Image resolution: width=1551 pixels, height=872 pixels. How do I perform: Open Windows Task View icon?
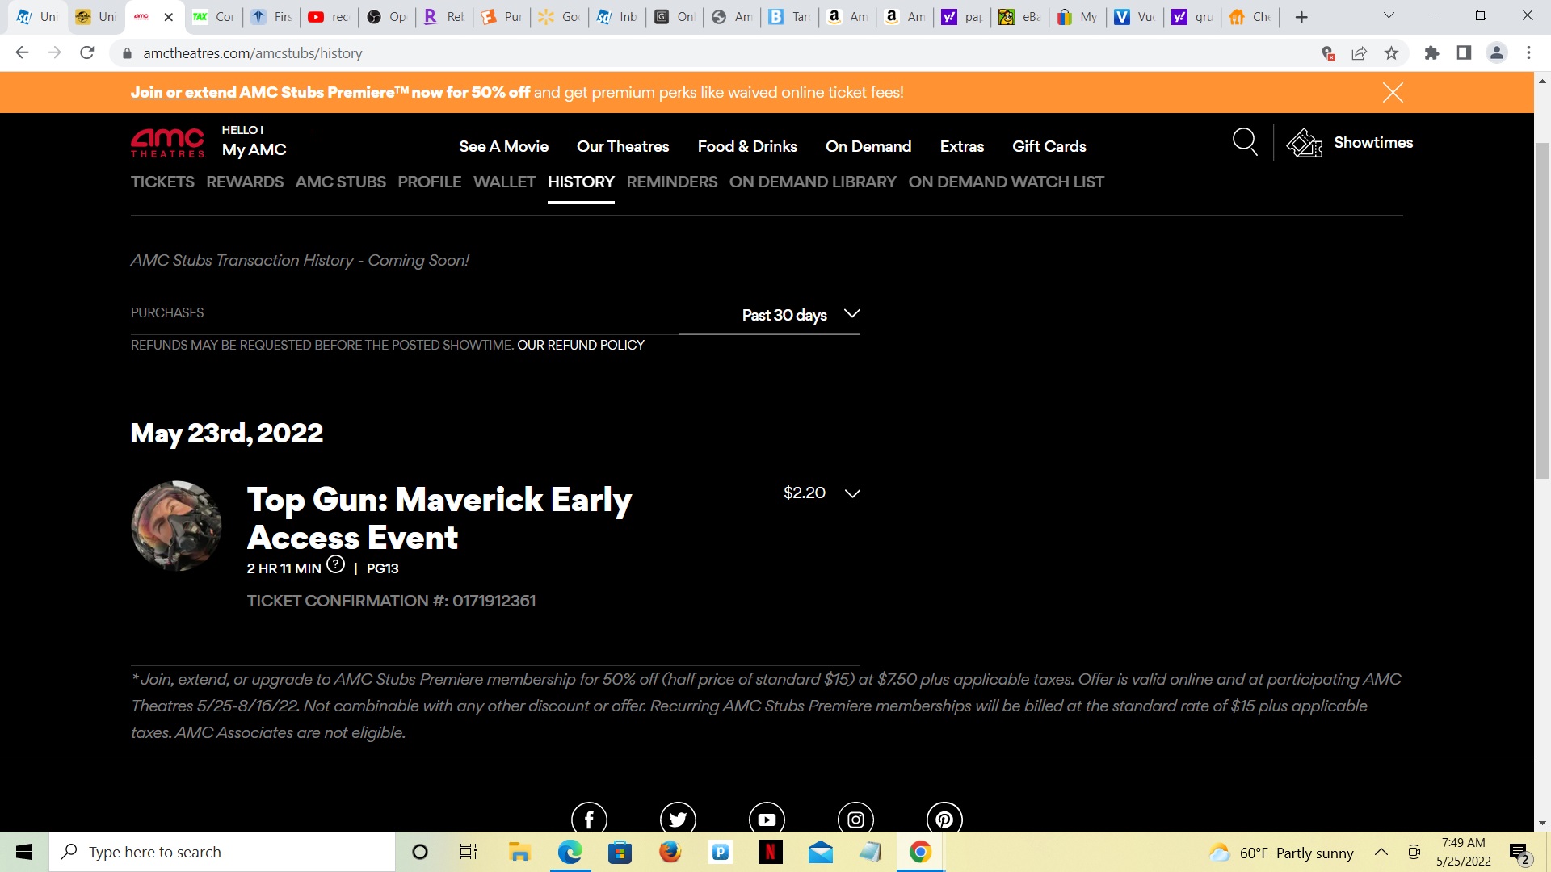pyautogui.click(x=469, y=852)
